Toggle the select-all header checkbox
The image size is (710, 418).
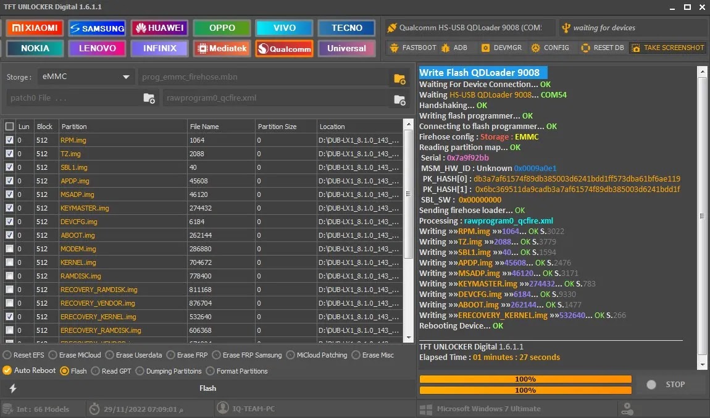[x=9, y=127]
